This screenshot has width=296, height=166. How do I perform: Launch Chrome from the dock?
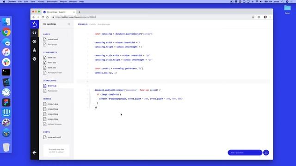[6, 32]
